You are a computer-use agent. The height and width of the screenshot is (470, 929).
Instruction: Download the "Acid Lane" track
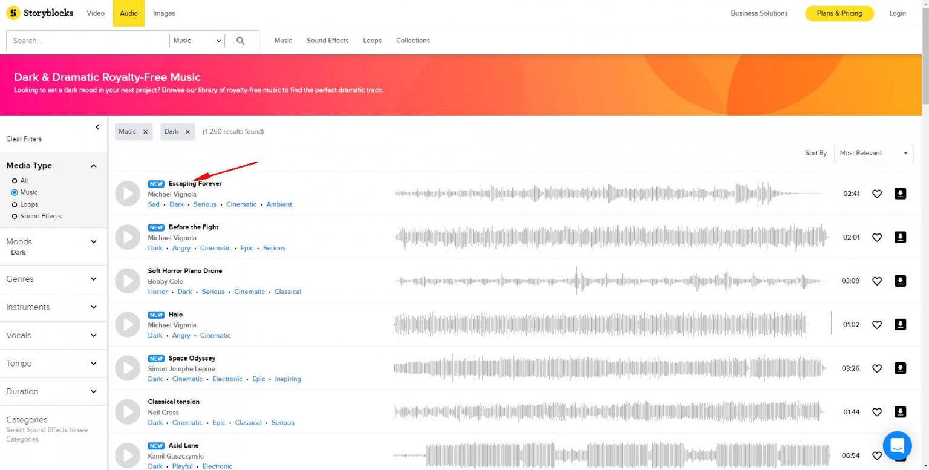pos(900,455)
